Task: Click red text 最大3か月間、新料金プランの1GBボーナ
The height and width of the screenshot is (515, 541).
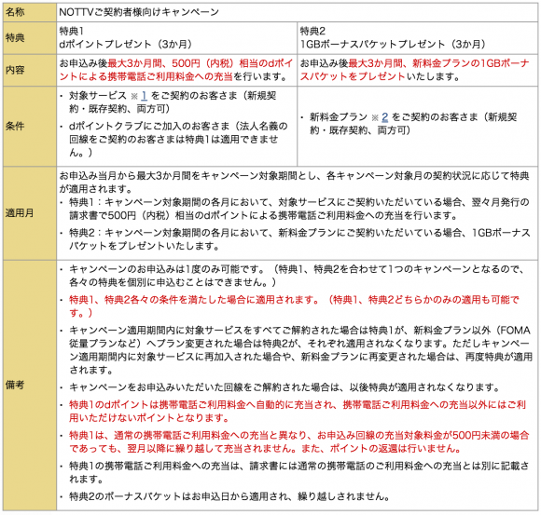Action: click(x=439, y=63)
